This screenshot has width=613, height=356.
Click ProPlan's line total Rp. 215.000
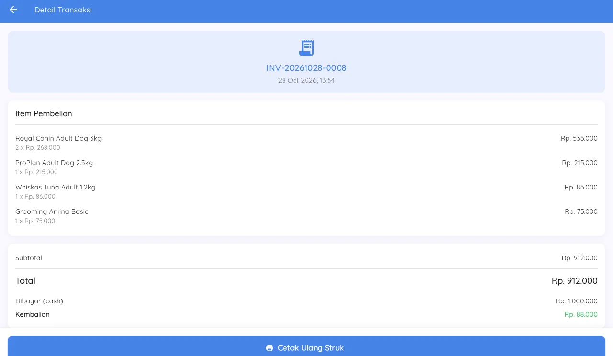[x=579, y=163]
